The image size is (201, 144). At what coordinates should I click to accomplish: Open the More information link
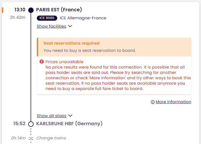tap(173, 102)
